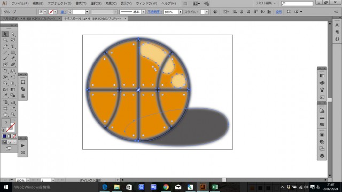The image size is (342, 192).
Task: Click the 不透明度 opacity link
Action: pos(154,12)
